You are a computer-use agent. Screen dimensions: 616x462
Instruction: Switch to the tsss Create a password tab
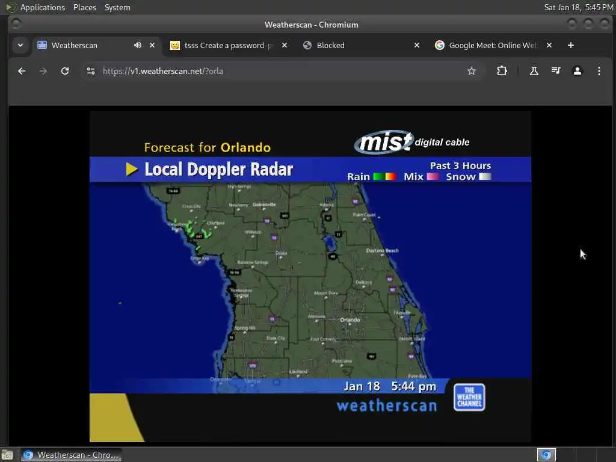[229, 45]
